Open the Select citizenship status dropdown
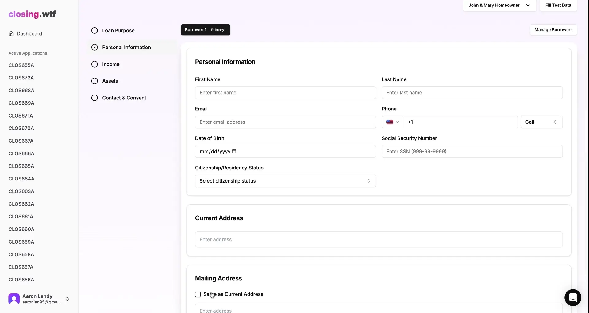589x313 pixels. pyautogui.click(x=285, y=181)
